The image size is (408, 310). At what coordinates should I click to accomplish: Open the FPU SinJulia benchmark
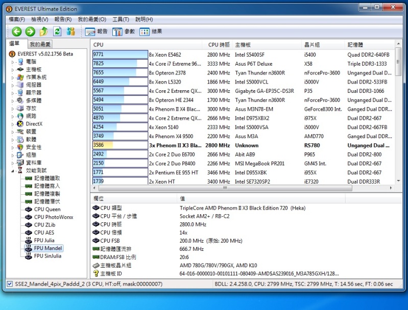tap(47, 256)
